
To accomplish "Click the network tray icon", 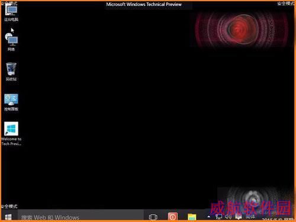I will (218, 217).
